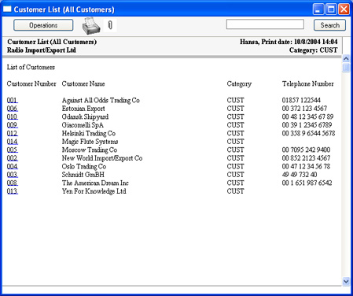Select 'Oslo Trading Co' customer name
The image size is (353, 296).
point(84,166)
